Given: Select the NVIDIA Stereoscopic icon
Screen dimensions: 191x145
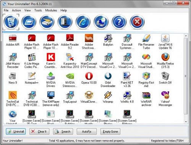Looking at the screenshot, I should [70, 76].
